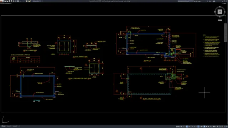Click the S compass letter on the ViewCube
Image resolution: width=228 pixels, height=128 pixels.
click(x=220, y=17)
